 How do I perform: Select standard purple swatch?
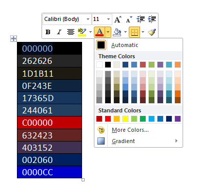click(x=178, y=119)
